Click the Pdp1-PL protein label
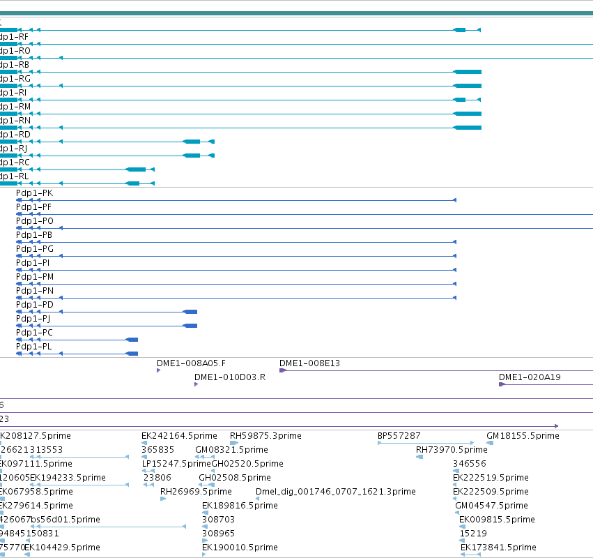593x558 pixels. click(x=33, y=347)
